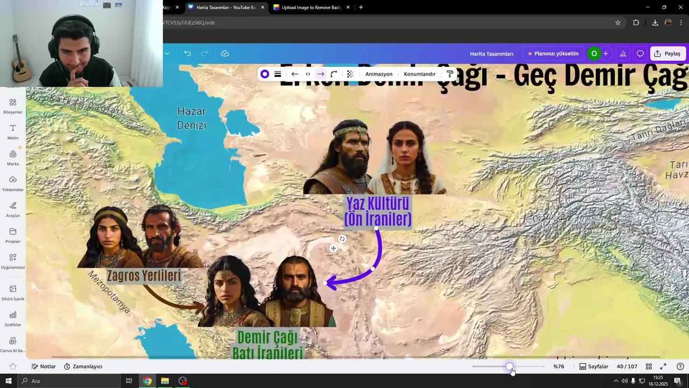Close the Harita Tasarımları tab
The image size is (689, 388).
(x=263, y=8)
